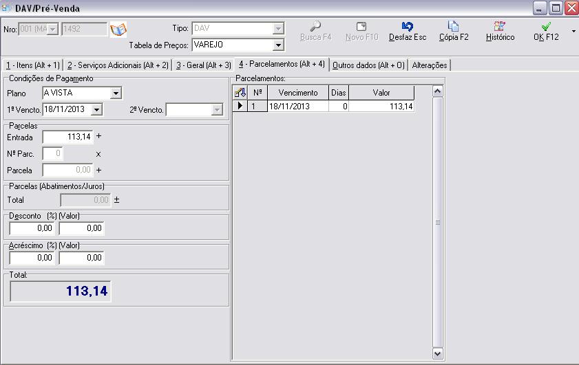Click the Desconto percentage field
579x365 pixels.
pyautogui.click(x=32, y=228)
